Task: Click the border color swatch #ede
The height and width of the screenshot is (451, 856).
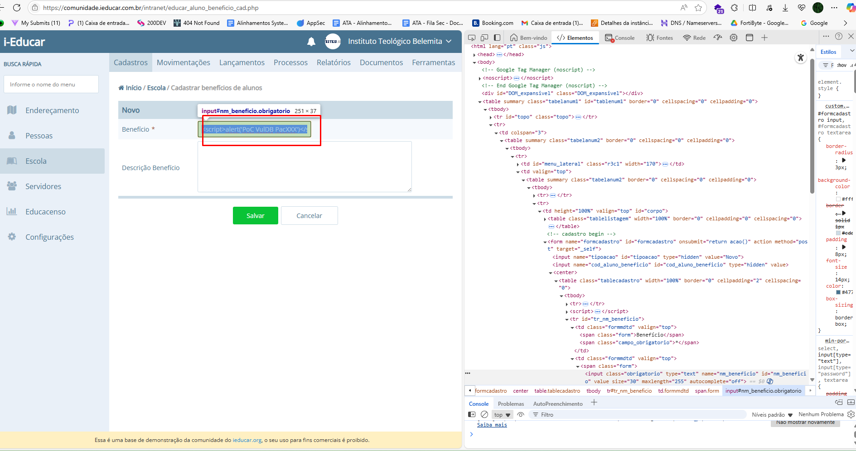Action: click(x=838, y=233)
